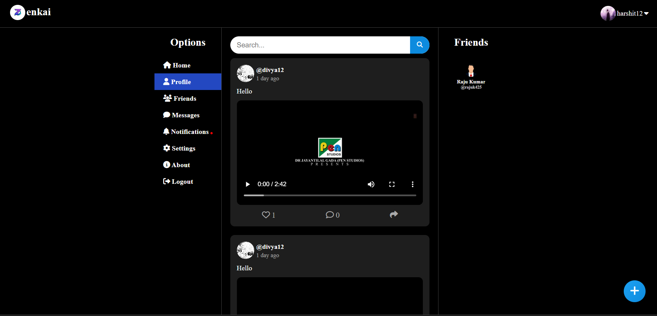This screenshot has width=657, height=316.
Task: Open comments on the first post
Action: point(330,215)
